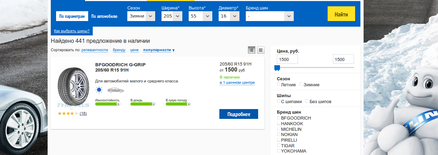
Task: Click the star rating of G-Grip tire
Action: pyautogui.click(x=68, y=114)
